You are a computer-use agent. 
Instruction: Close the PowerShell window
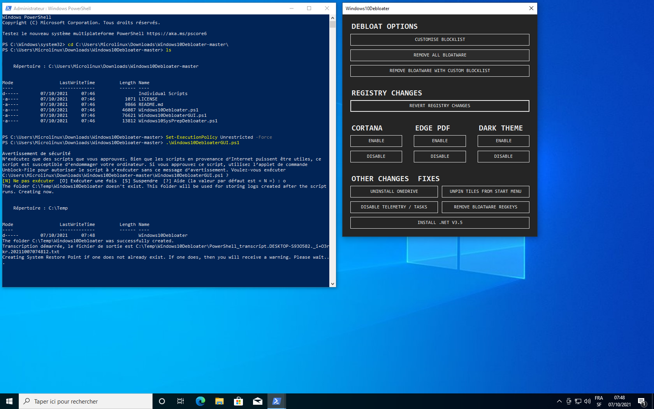pos(327,8)
